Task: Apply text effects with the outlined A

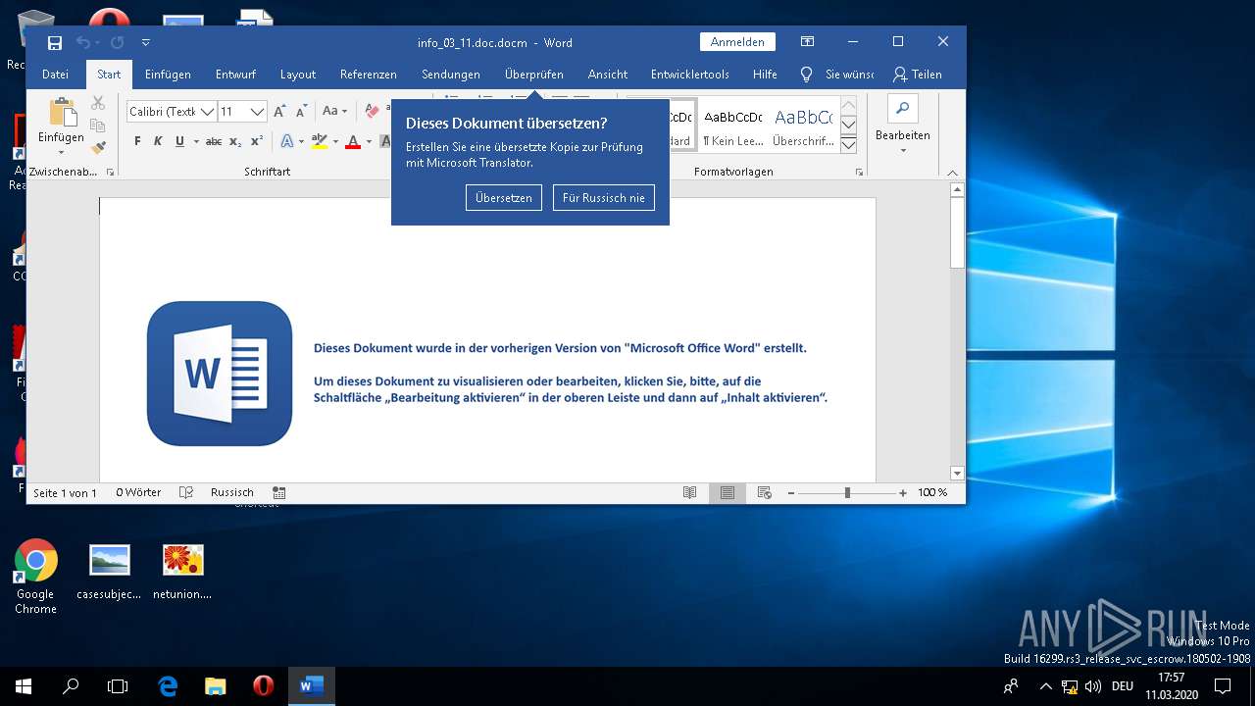Action: pos(287,141)
